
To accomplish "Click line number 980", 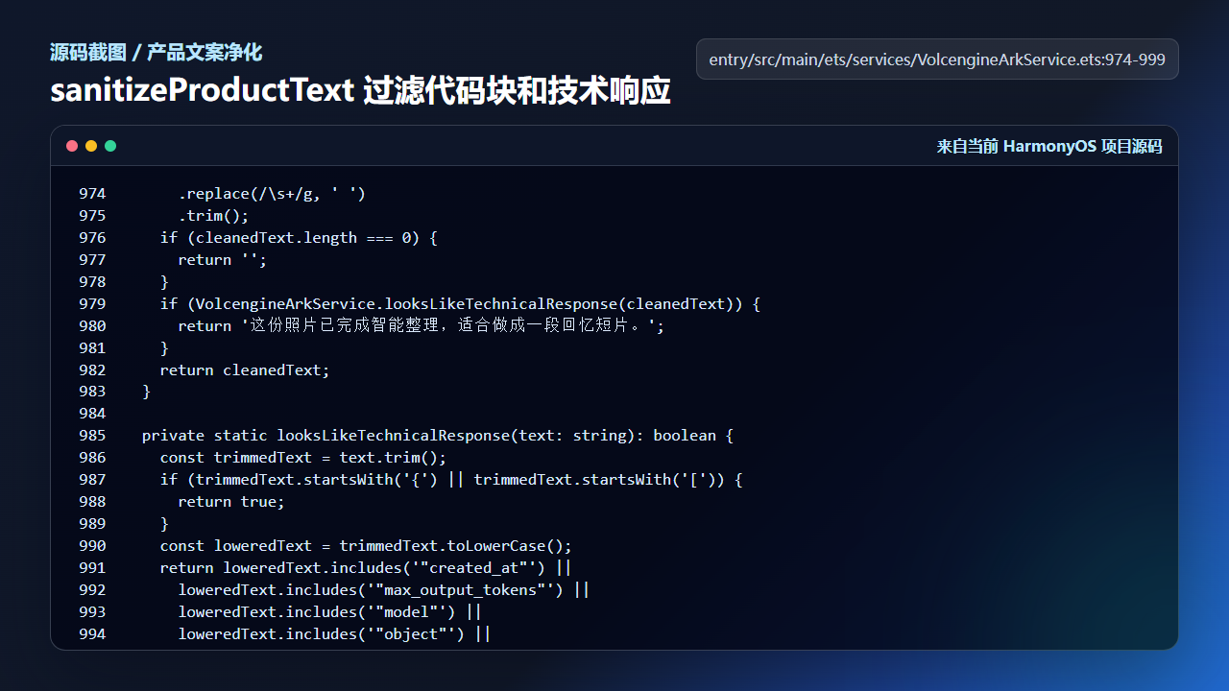I will click(x=93, y=326).
